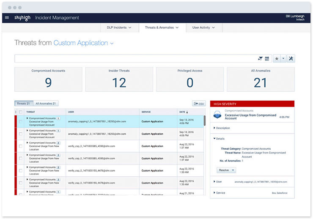The height and width of the screenshot is (219, 313).
Task: Click verify_csp_0_1471855585 user in third row
Action: [91, 146]
